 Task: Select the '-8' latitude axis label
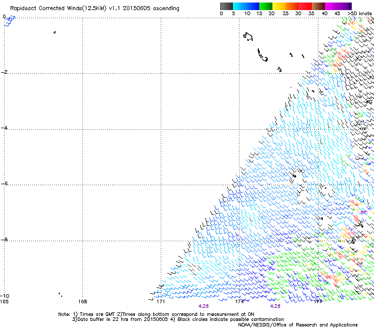tap(4, 239)
